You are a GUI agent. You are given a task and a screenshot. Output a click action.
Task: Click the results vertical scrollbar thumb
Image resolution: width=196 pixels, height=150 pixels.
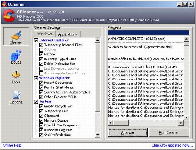186,44
